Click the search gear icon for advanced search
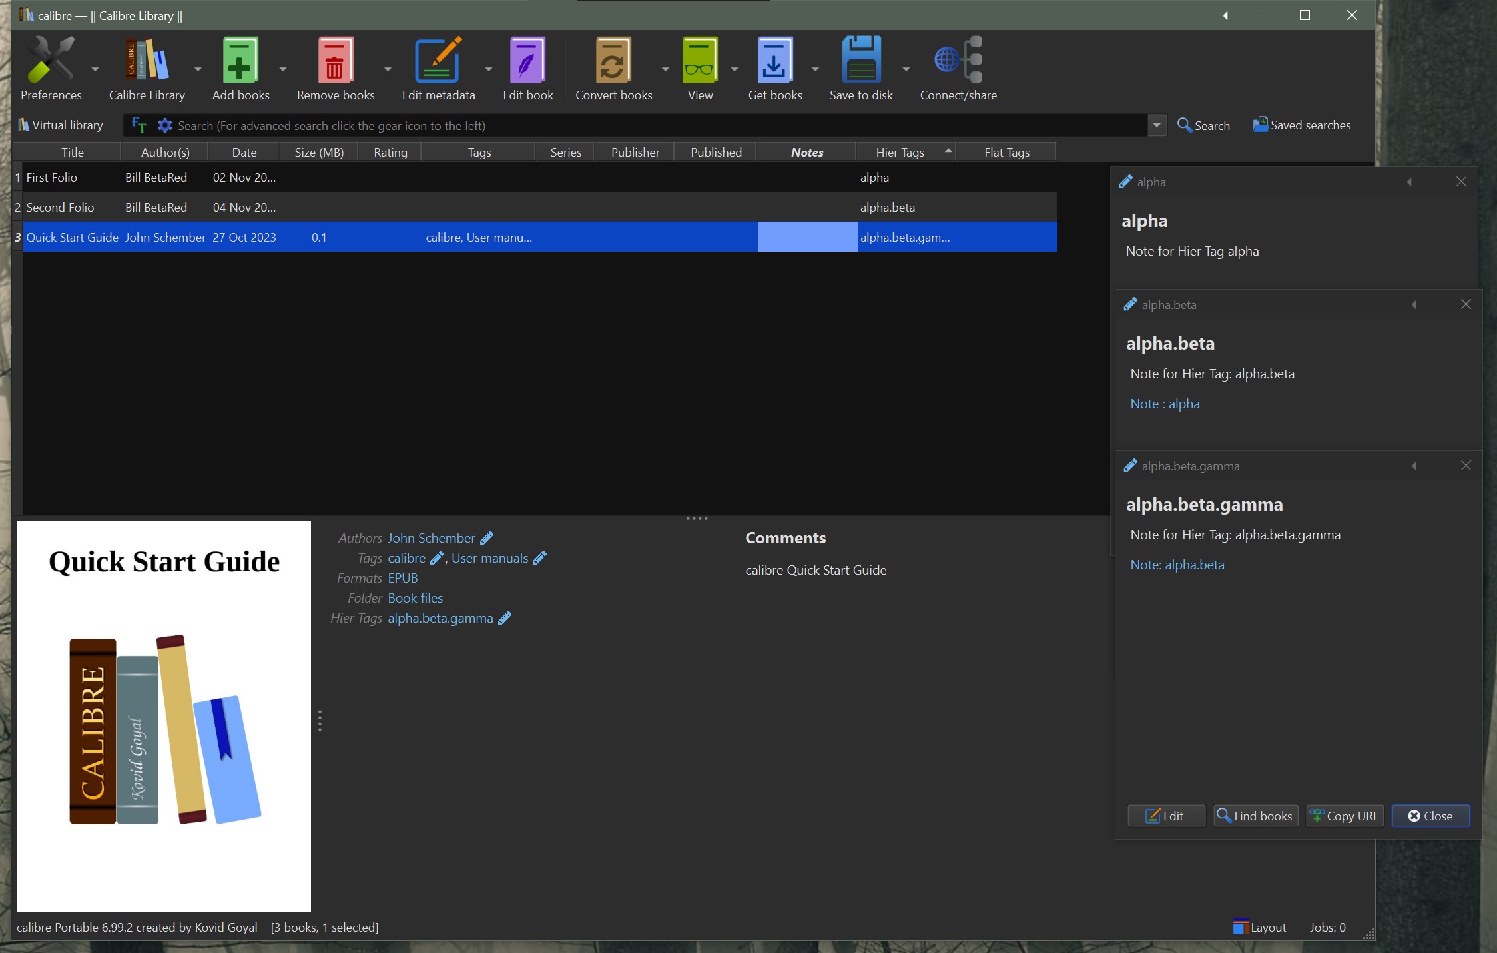 (x=164, y=125)
